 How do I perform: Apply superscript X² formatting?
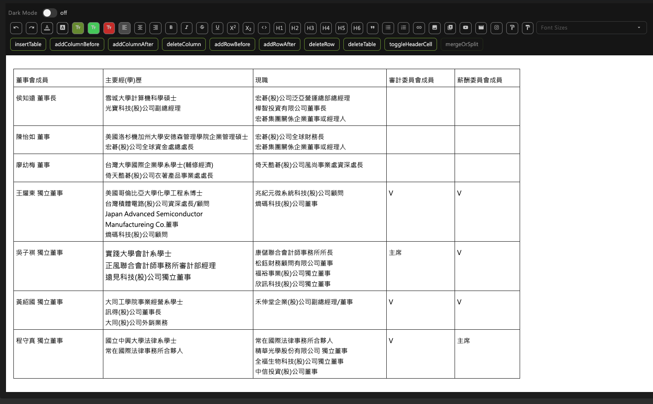tap(233, 28)
